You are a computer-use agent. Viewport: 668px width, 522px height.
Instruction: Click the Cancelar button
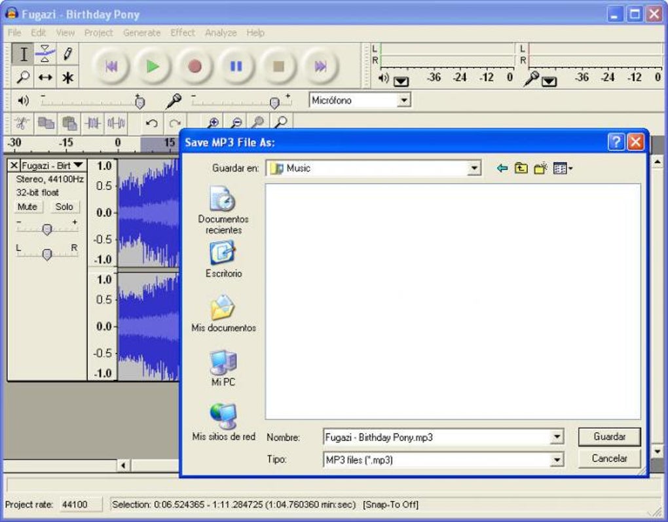point(609,458)
